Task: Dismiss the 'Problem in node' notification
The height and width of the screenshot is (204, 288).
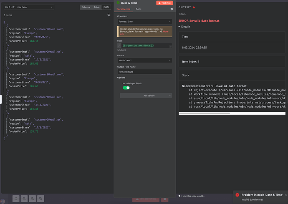Action: (x=285, y=195)
